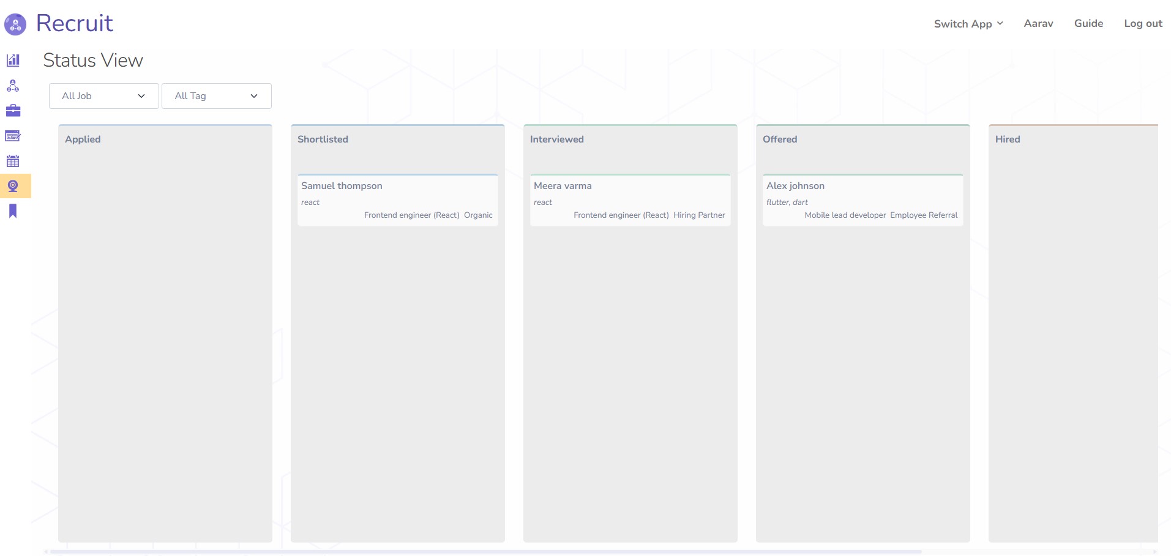Click the Organic source label
The height and width of the screenshot is (556, 1171).
point(478,215)
